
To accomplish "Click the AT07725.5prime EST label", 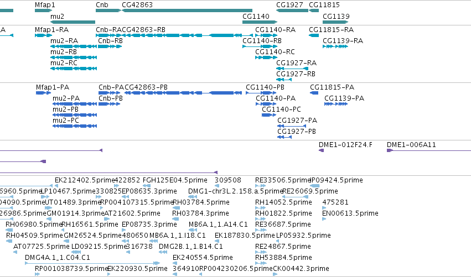I will pyautogui.click(x=42, y=247).
